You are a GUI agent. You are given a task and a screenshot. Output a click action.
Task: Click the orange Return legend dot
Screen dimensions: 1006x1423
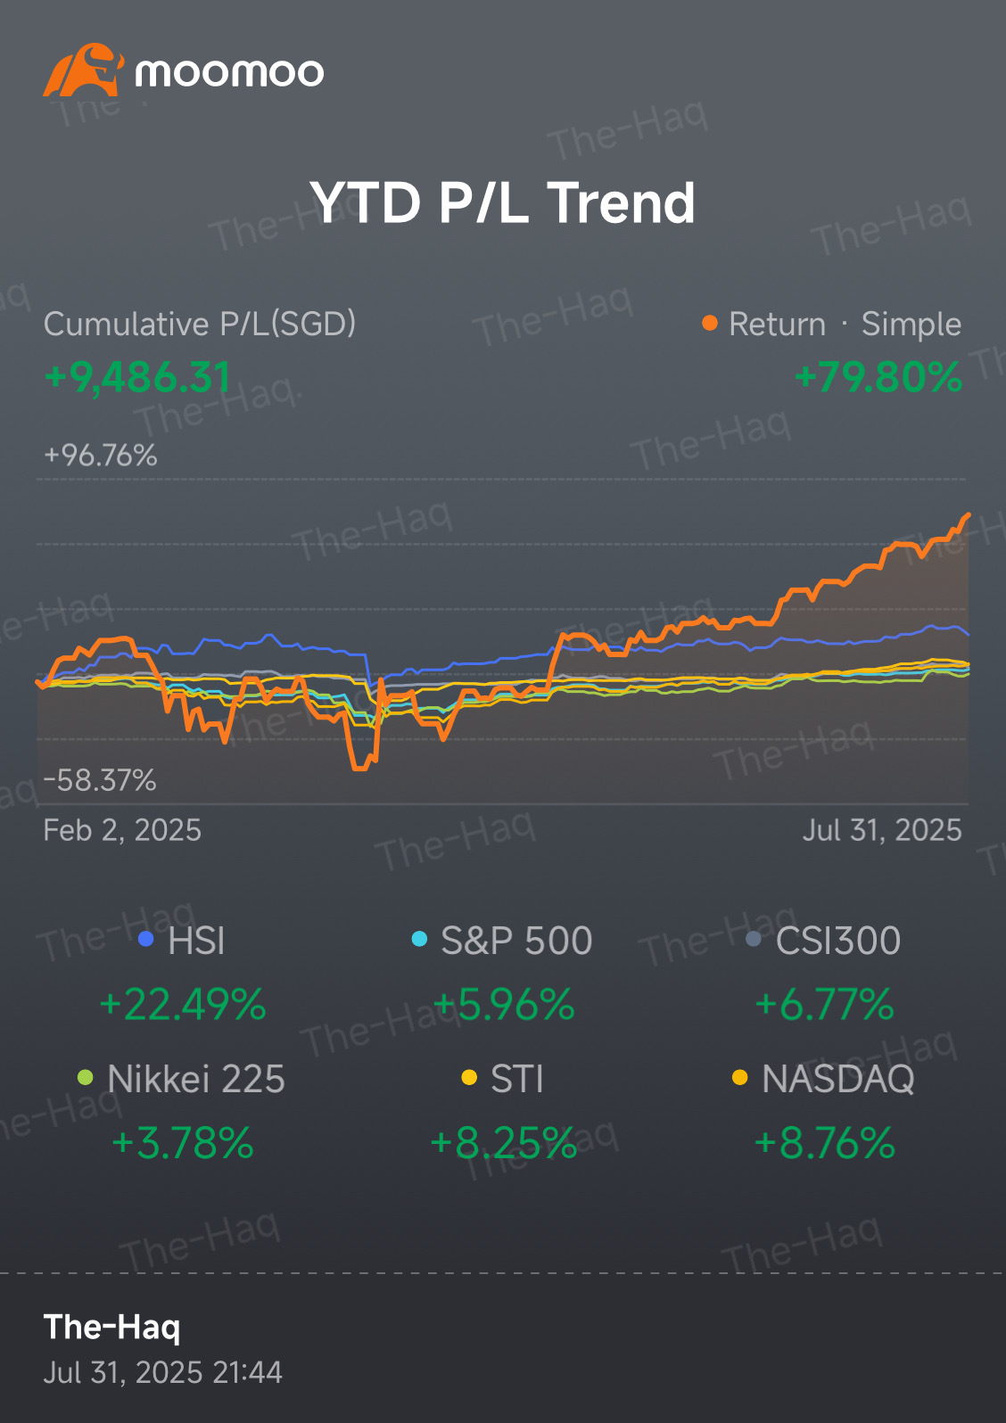710,323
